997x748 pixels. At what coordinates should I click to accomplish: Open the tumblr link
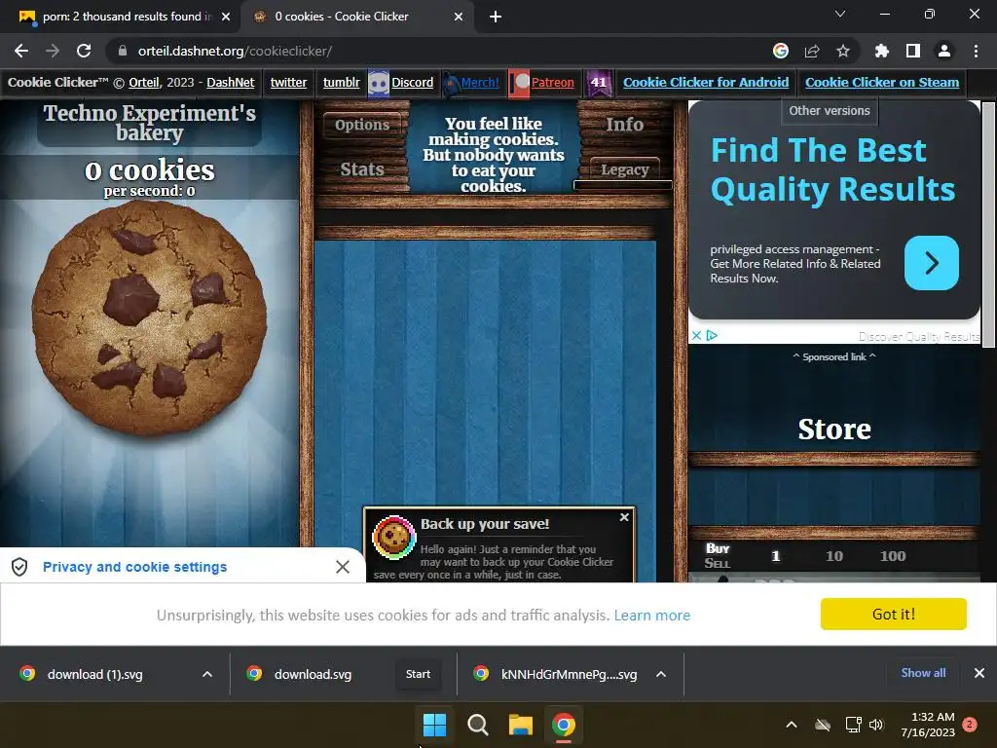(x=342, y=82)
